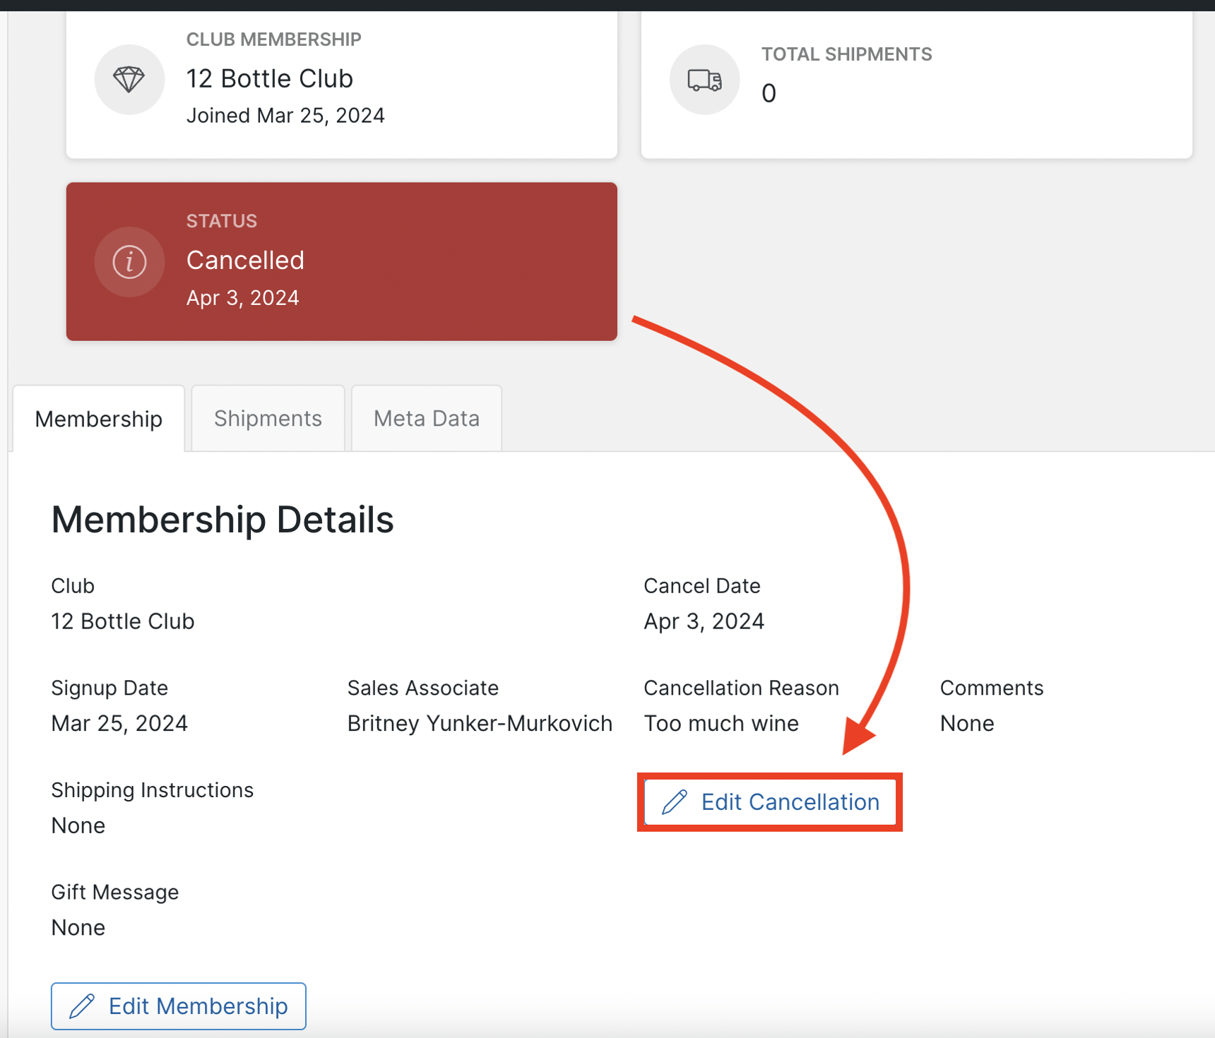
Task: Click the Signup Date value
Action: pyautogui.click(x=119, y=722)
